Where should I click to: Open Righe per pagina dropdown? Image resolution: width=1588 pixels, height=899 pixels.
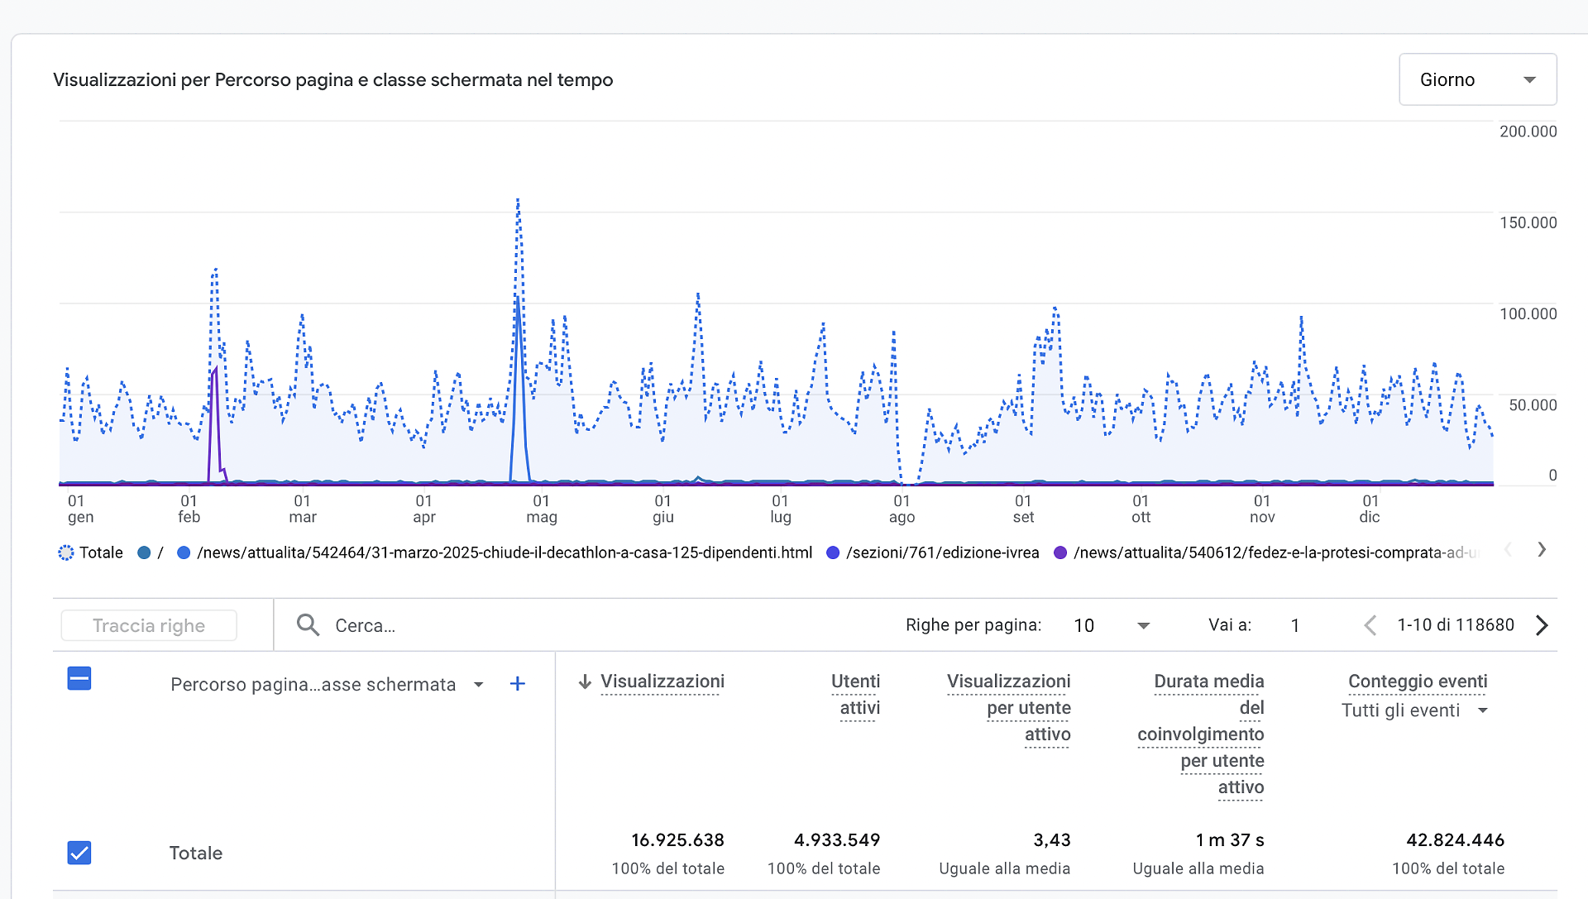[1111, 625]
